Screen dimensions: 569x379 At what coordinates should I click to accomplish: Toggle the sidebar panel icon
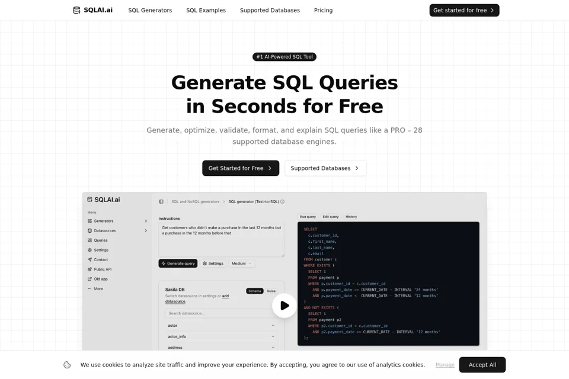pyautogui.click(x=161, y=202)
